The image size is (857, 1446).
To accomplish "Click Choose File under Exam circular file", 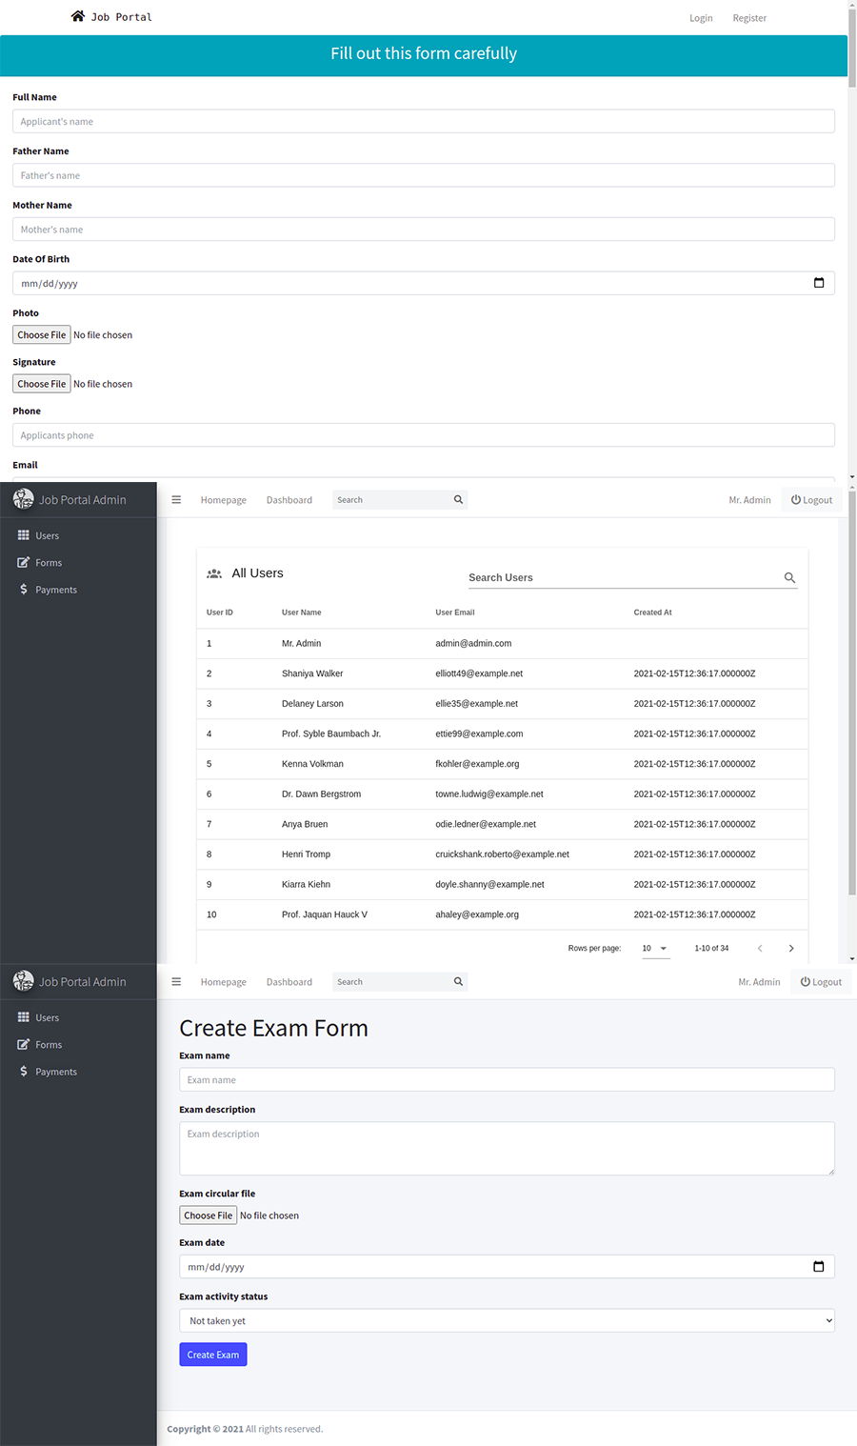I will (208, 1215).
